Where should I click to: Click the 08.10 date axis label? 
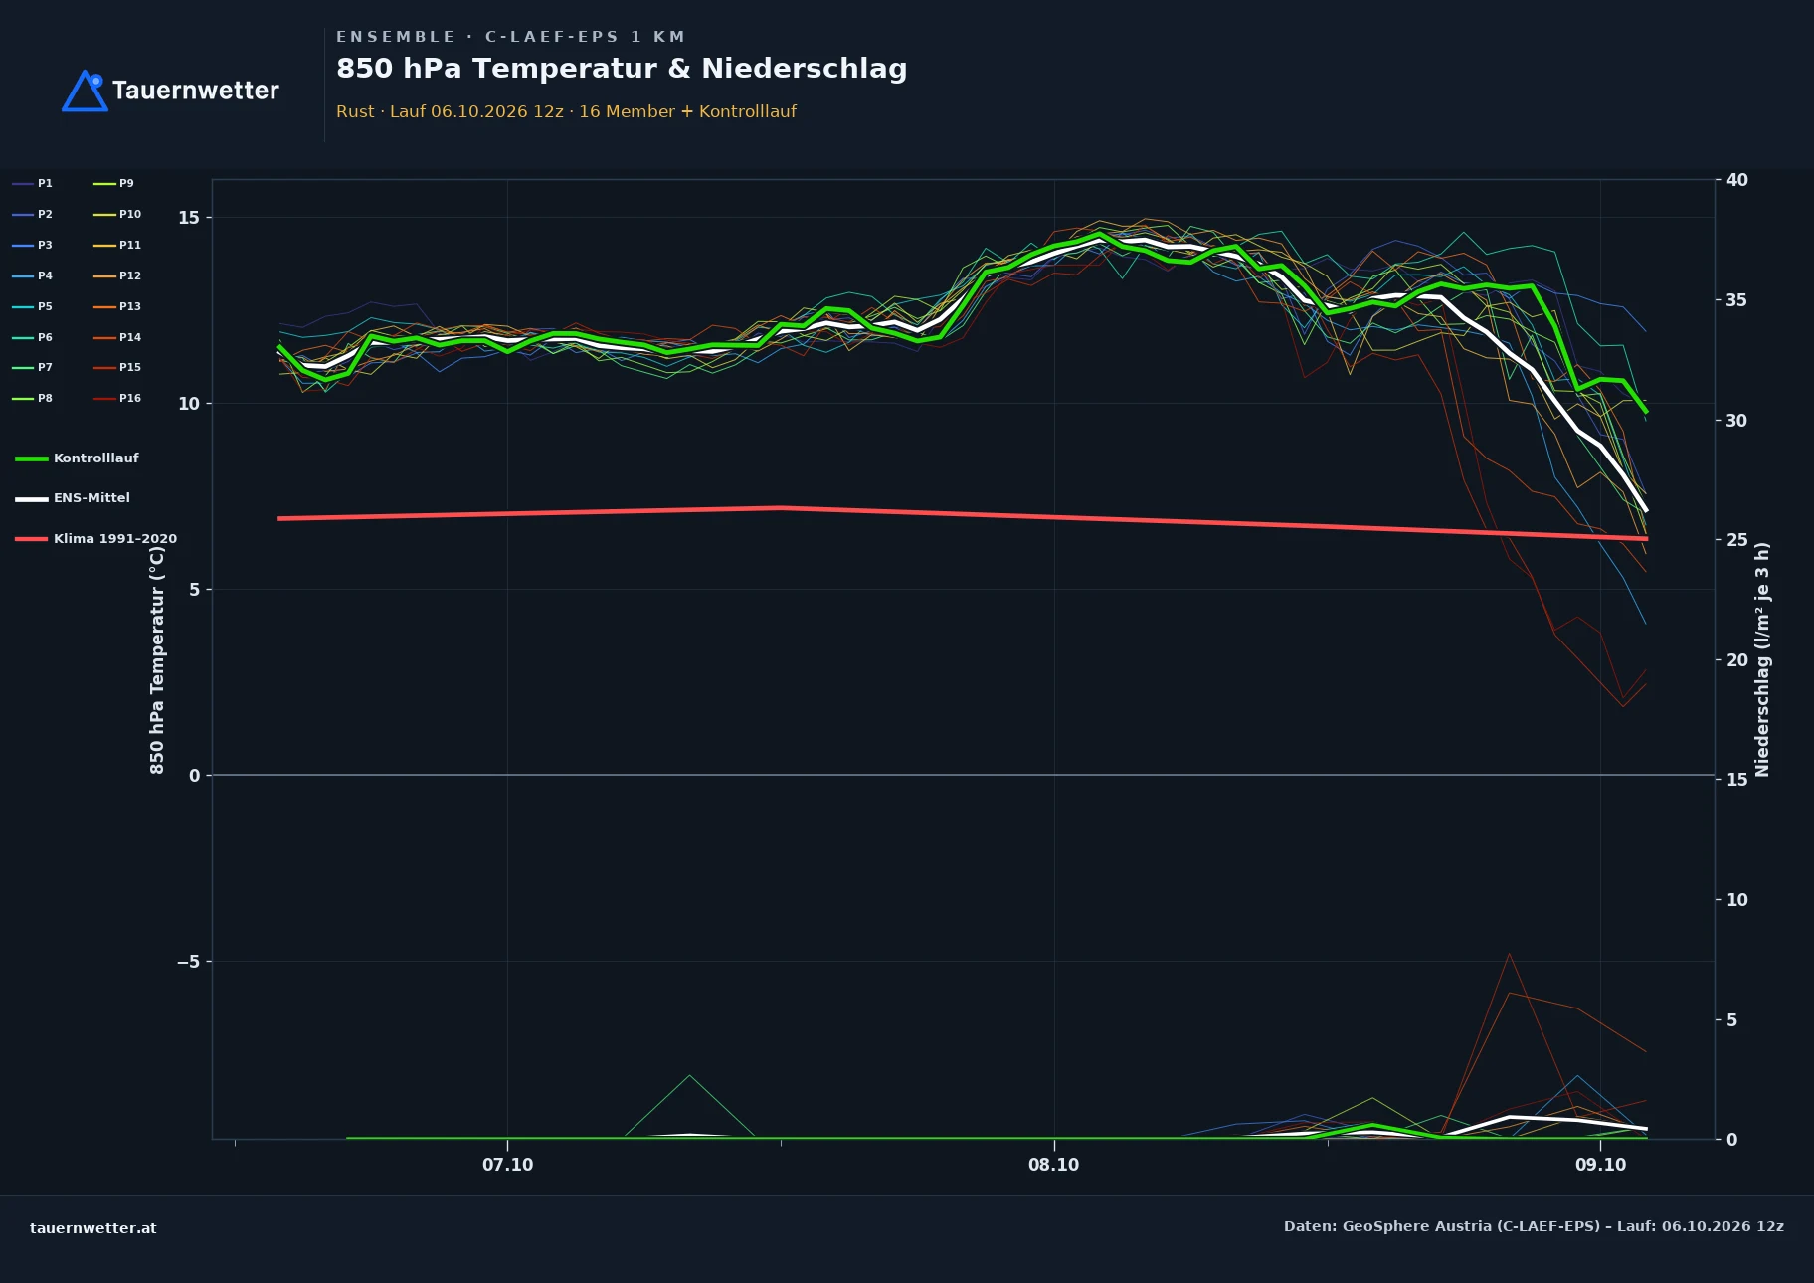1053,1165
